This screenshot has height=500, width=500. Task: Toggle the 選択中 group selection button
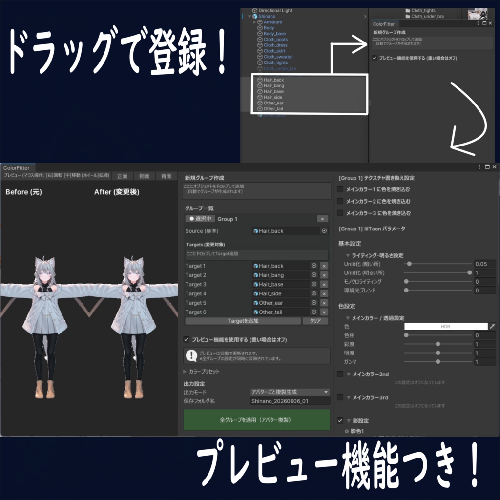[x=200, y=219]
